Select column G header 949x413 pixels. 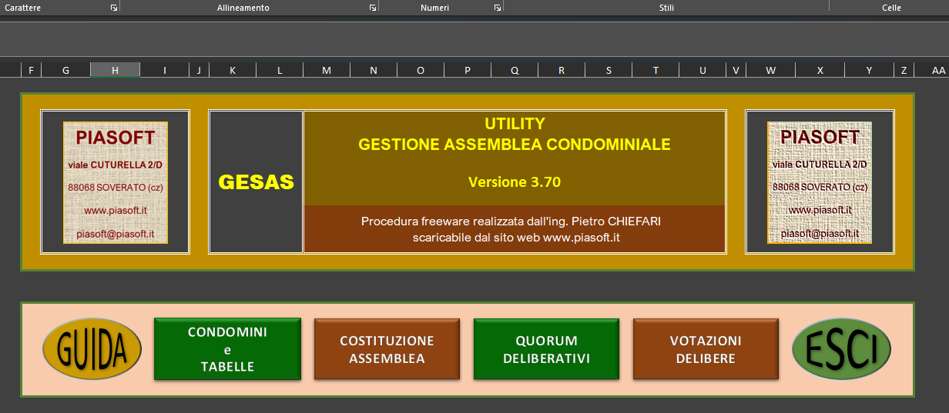click(65, 70)
